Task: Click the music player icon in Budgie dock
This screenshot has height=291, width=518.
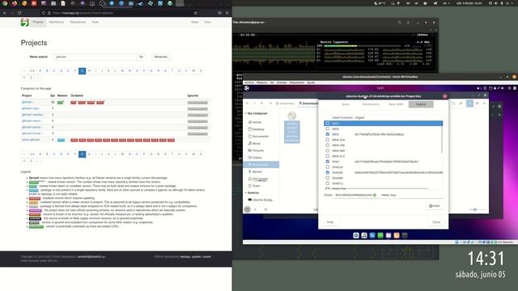Action: click(364, 235)
